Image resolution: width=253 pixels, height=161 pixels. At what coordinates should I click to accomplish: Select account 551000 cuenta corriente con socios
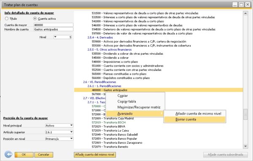tap(127, 66)
